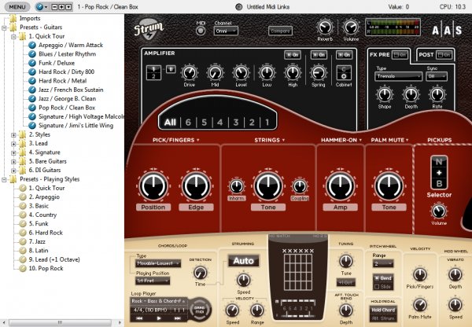Adjust the master Reverb knob
Viewport: 472px width, 327px height.
click(x=325, y=28)
